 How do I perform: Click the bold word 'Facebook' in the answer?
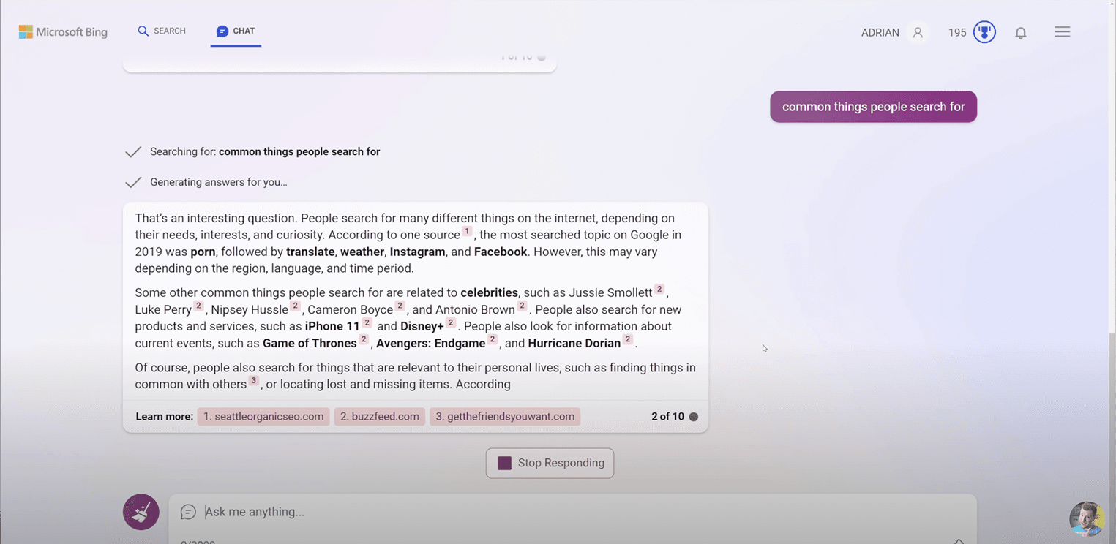click(x=501, y=252)
